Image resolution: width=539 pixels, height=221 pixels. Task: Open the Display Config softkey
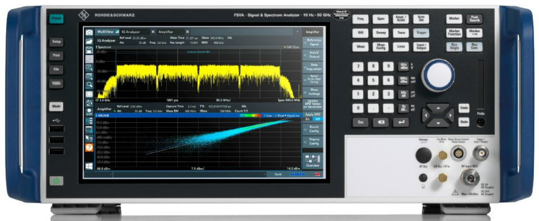pos(313,142)
